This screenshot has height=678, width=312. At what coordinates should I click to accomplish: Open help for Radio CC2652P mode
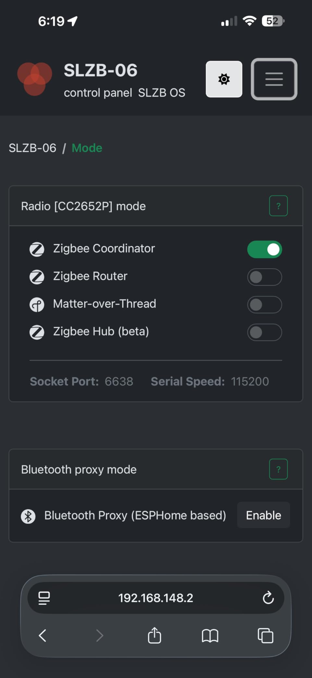coord(278,206)
